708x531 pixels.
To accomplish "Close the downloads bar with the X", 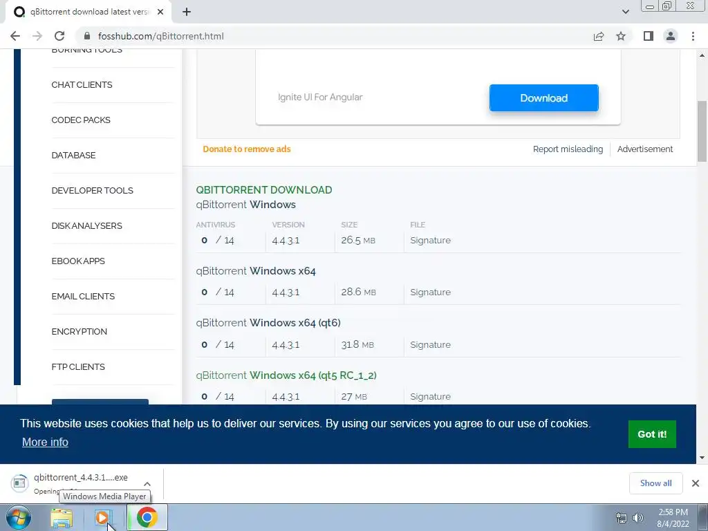I will click(696, 483).
